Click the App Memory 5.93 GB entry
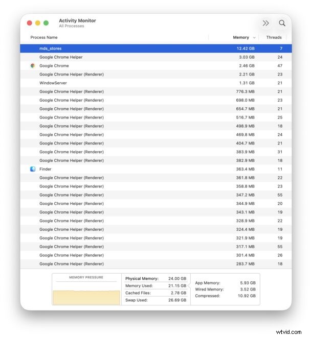Viewport: 312px width, 337px height. (225, 283)
